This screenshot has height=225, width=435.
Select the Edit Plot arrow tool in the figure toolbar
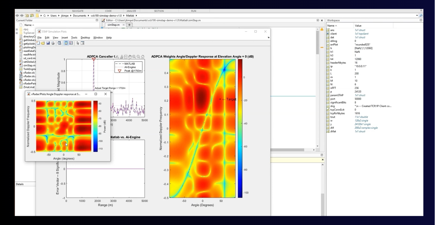coord(78,43)
